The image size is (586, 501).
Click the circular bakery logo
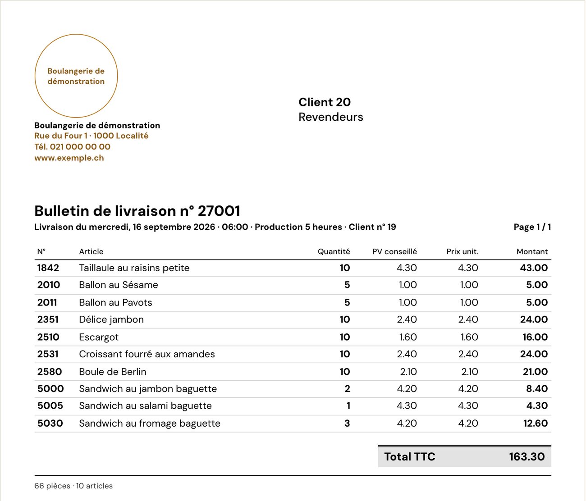click(76, 76)
